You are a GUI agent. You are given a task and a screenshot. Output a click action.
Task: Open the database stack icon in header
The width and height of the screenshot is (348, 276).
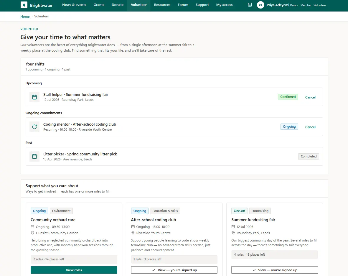coord(250,5)
